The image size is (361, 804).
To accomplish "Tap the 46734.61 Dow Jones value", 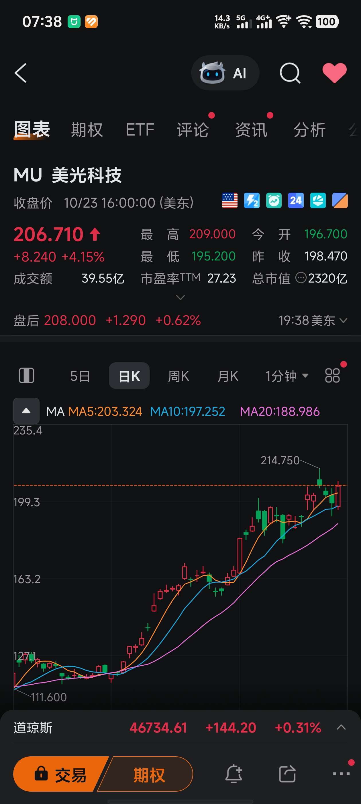I will (x=158, y=728).
